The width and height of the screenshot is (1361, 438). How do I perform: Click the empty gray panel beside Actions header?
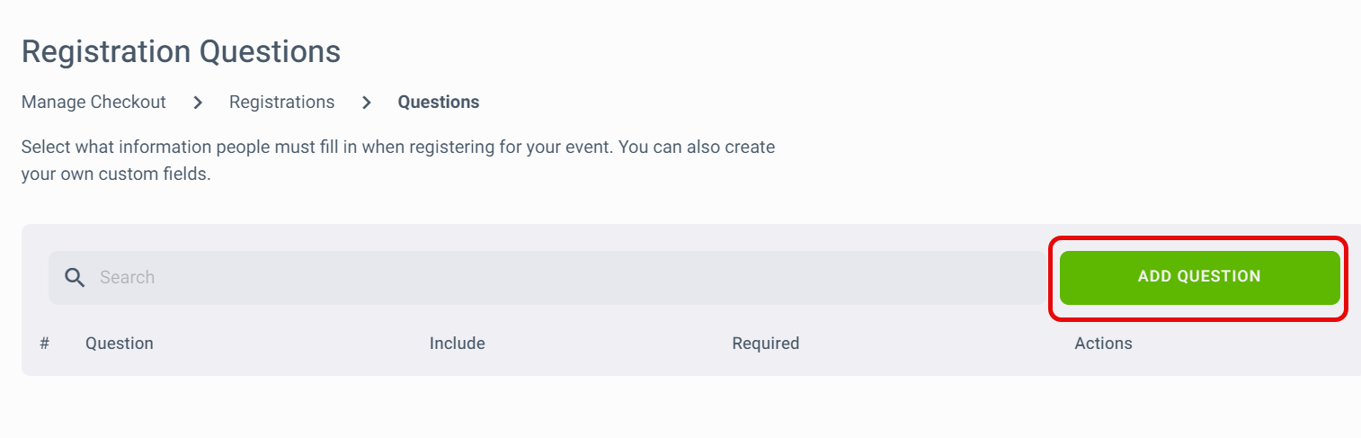pos(1250,344)
